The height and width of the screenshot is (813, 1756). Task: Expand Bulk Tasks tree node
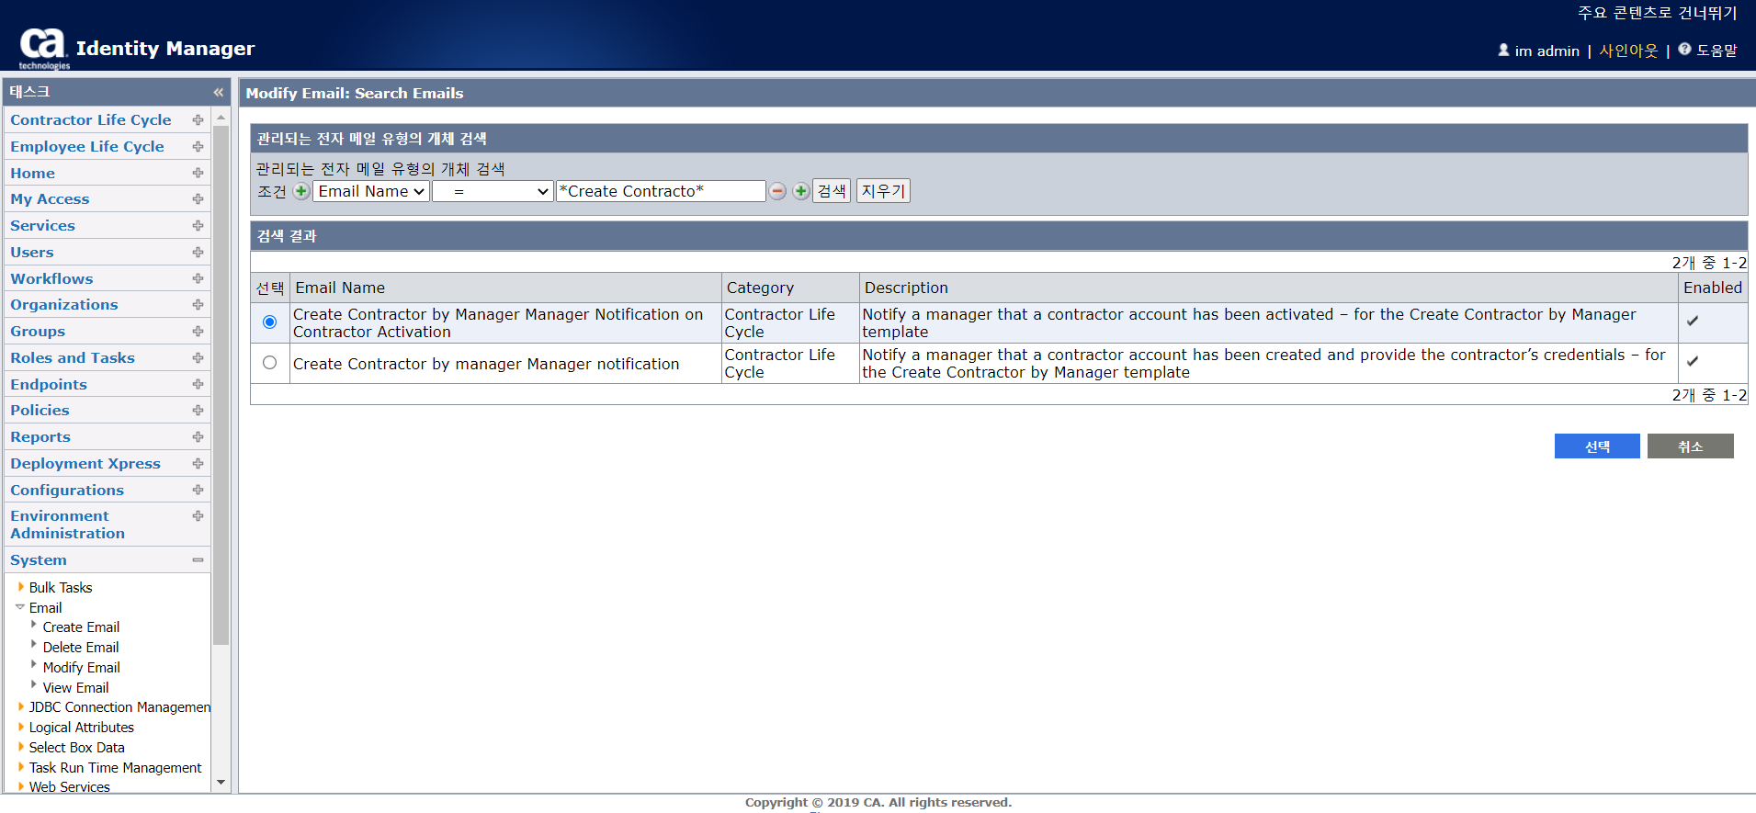pos(21,587)
